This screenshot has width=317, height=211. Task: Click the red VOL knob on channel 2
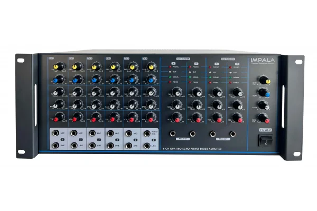(x=78, y=118)
